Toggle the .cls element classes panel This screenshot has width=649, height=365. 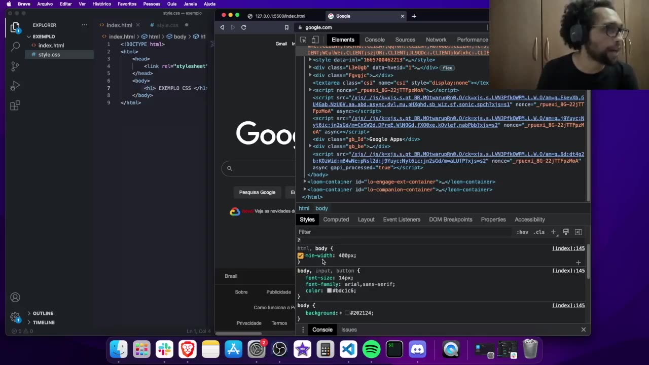(539, 232)
